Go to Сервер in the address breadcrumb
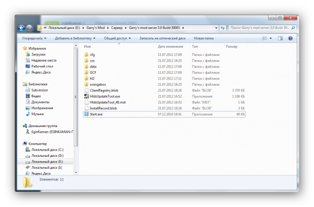 coord(117,28)
